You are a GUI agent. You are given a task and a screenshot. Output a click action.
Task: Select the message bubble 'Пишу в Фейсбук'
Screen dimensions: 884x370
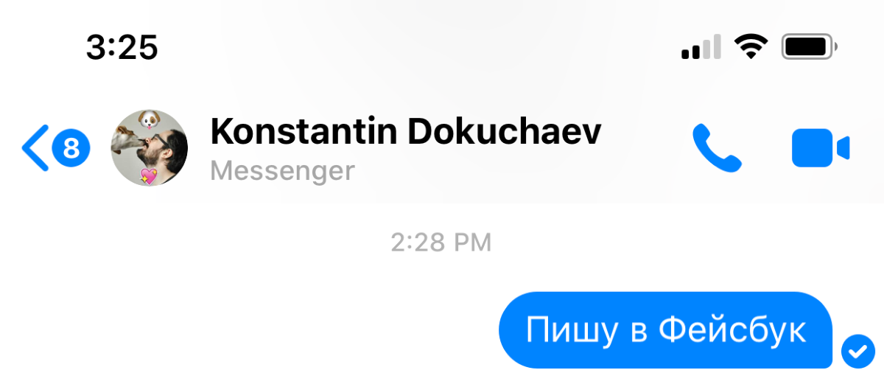click(665, 330)
